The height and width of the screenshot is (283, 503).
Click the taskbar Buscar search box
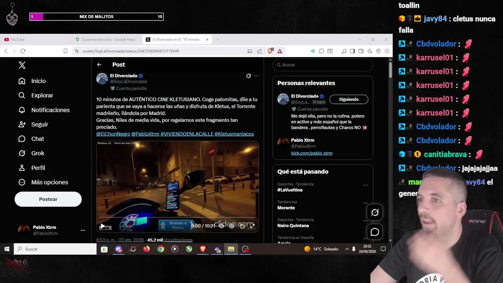click(55, 249)
